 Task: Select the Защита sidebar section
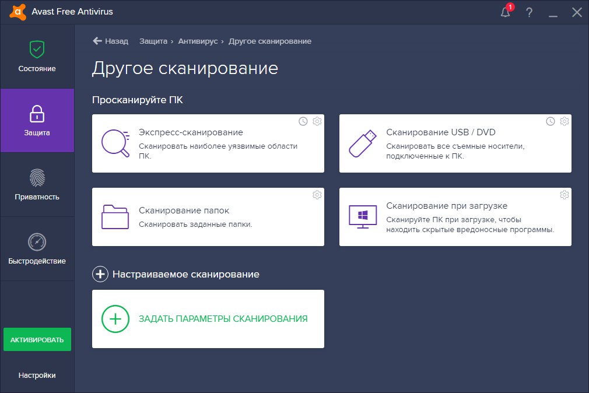click(x=37, y=121)
